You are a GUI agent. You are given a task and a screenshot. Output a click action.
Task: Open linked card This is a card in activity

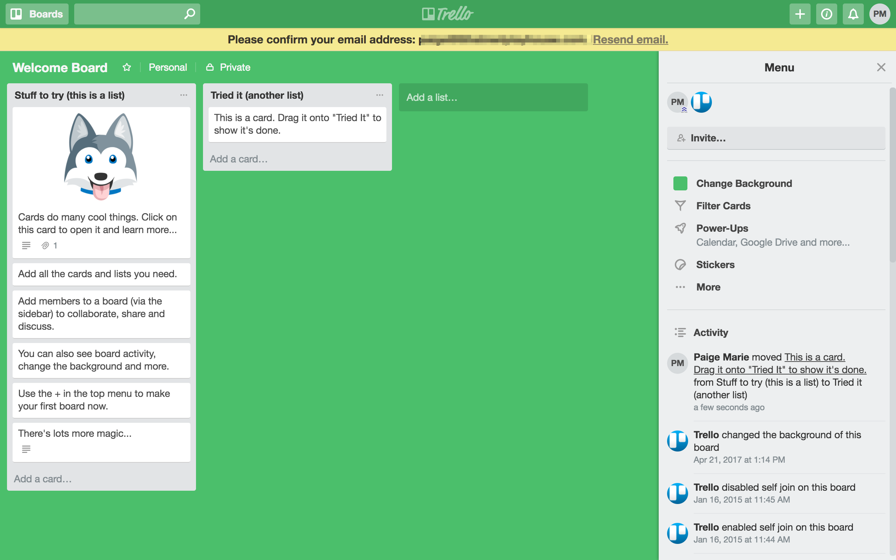point(780,363)
